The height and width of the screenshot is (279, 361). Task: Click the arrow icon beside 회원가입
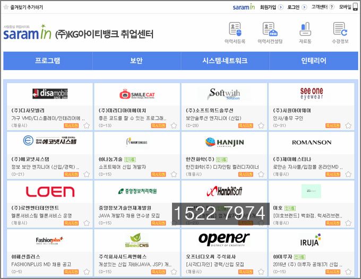(x=280, y=7)
